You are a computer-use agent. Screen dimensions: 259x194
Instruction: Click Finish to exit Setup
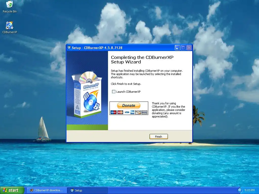pyautogui.click(x=159, y=137)
